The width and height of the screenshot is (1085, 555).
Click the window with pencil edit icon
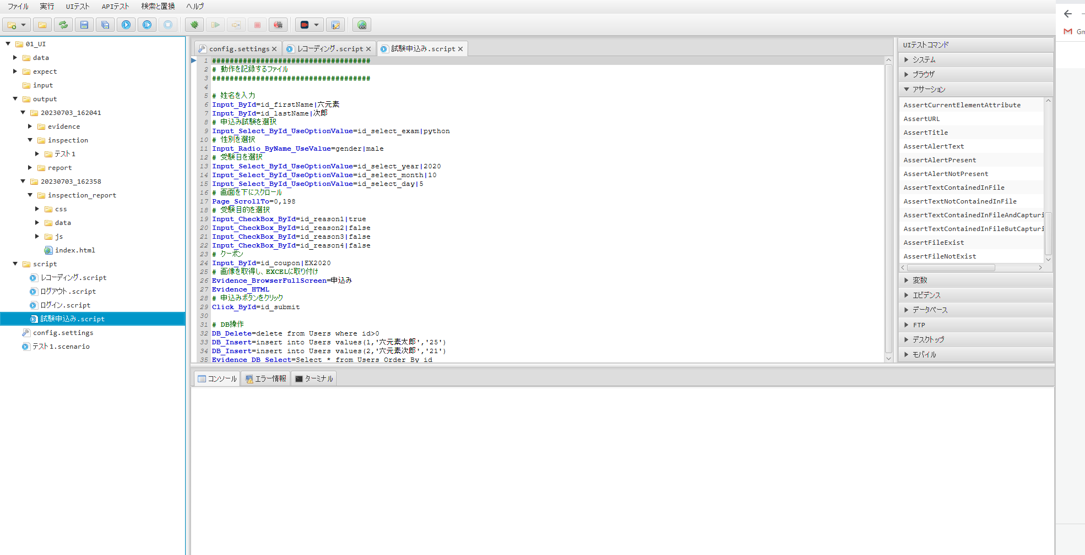click(335, 25)
